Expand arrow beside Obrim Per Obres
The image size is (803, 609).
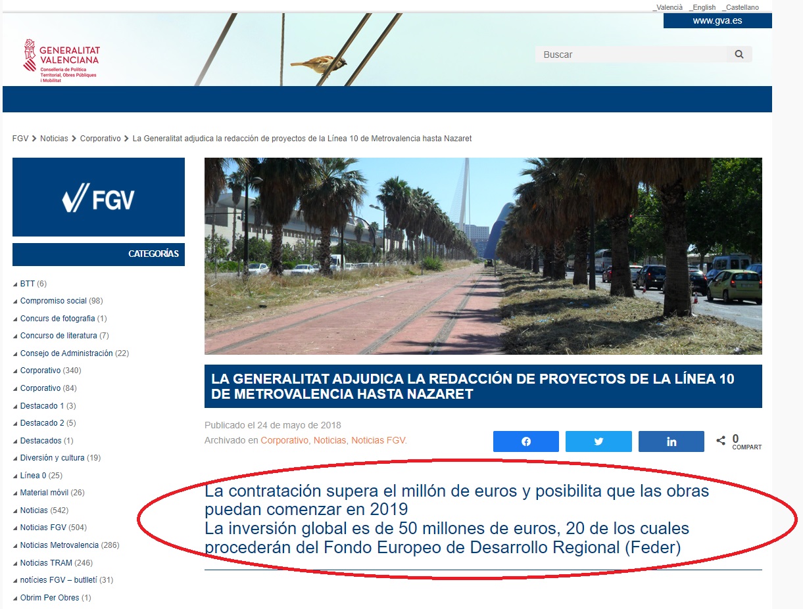coord(15,598)
